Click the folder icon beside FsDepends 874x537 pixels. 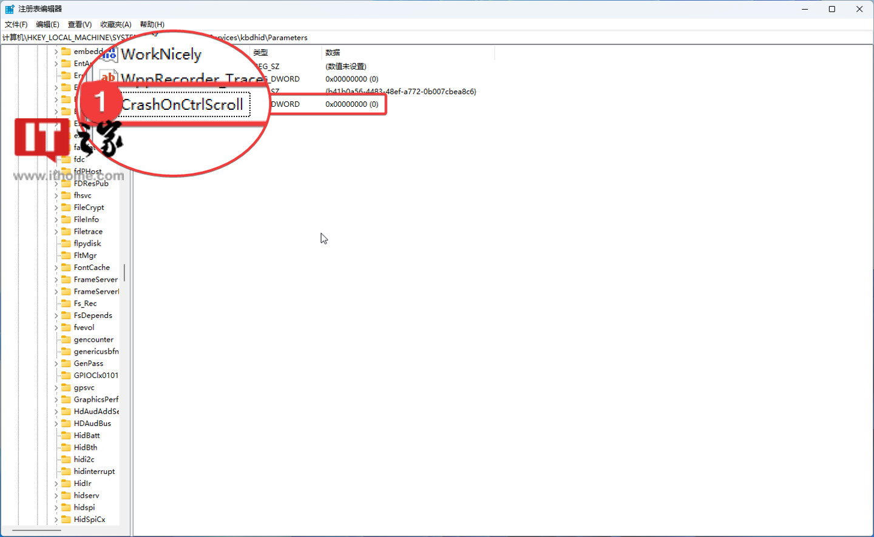66,316
